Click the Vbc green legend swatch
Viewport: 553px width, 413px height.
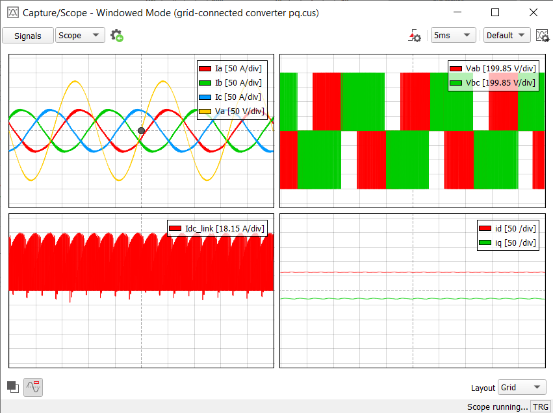click(x=456, y=82)
